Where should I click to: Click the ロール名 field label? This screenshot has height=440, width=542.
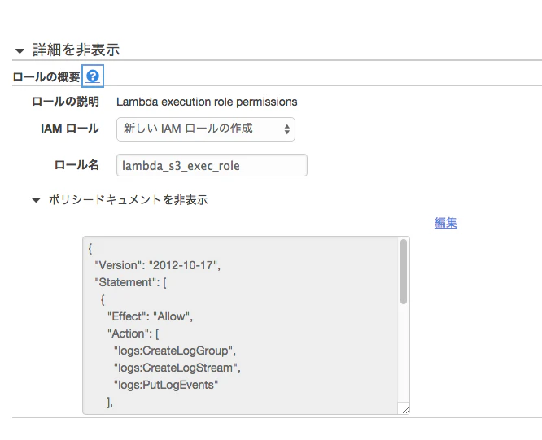coord(76,165)
